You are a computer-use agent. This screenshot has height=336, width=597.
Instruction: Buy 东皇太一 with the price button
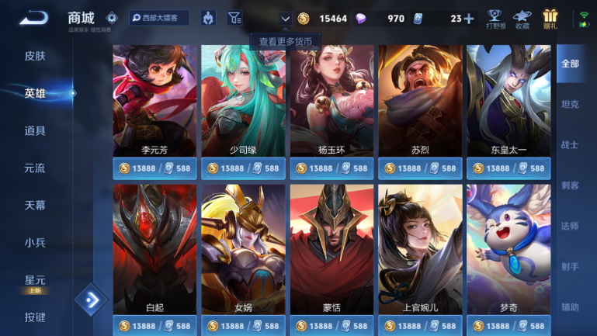click(508, 168)
